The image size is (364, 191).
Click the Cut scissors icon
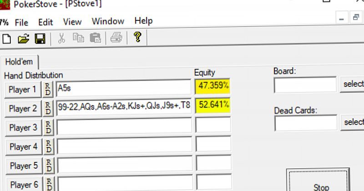pos(61,38)
